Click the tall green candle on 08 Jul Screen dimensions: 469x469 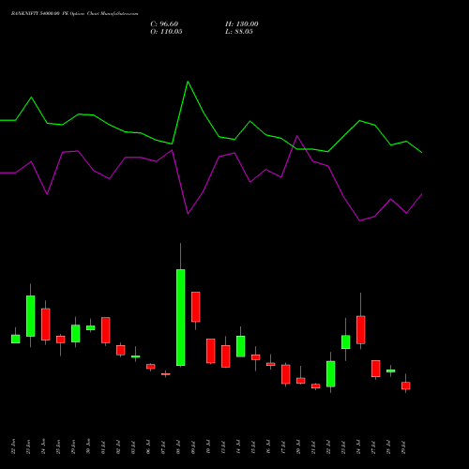click(180, 317)
